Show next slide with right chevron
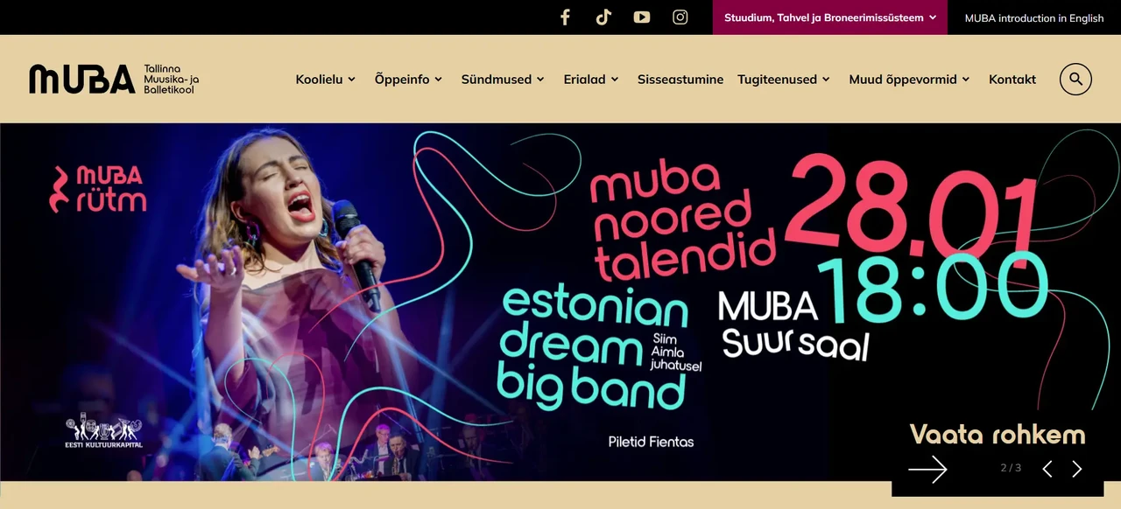This screenshot has width=1121, height=509. (1077, 469)
